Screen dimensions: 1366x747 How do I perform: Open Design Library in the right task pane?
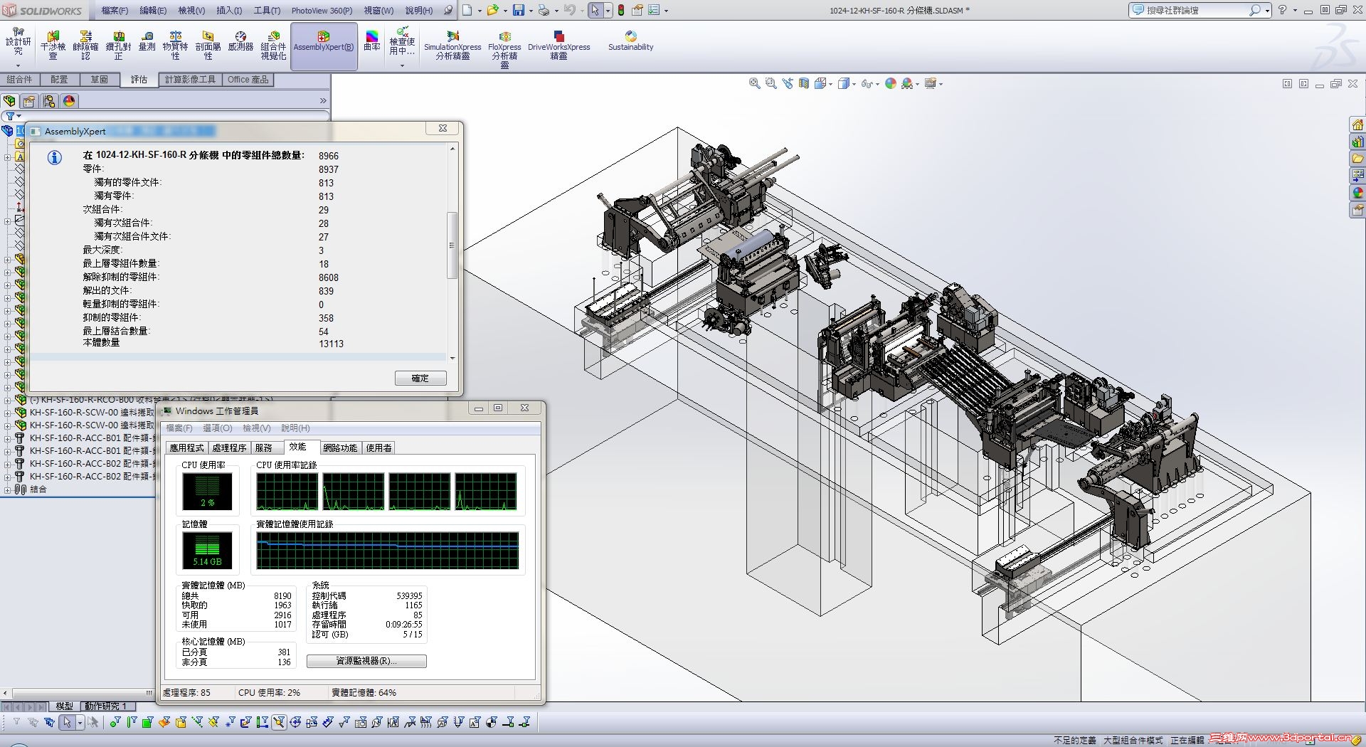click(1357, 142)
